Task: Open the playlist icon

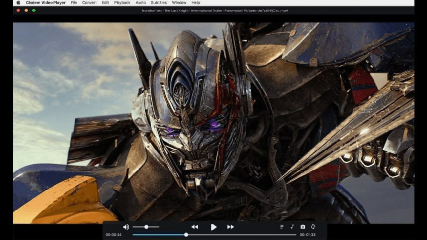Action: tap(282, 226)
